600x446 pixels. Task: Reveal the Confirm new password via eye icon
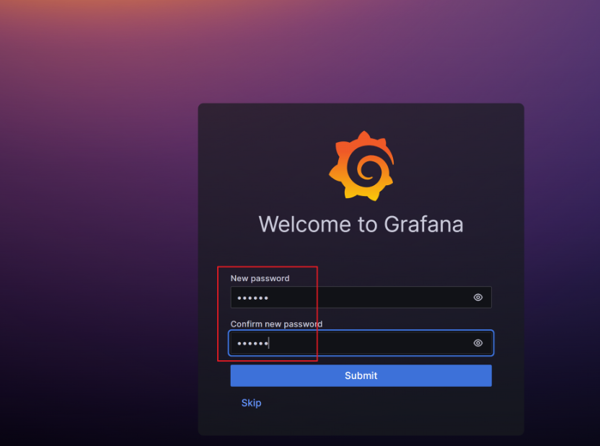pyautogui.click(x=478, y=343)
